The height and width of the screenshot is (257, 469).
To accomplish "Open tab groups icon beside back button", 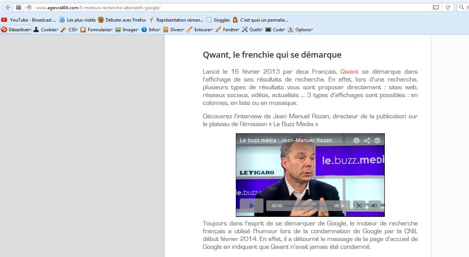I will tap(19, 7).
